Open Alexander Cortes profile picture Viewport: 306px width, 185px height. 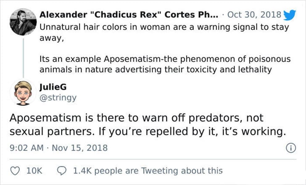(23, 22)
